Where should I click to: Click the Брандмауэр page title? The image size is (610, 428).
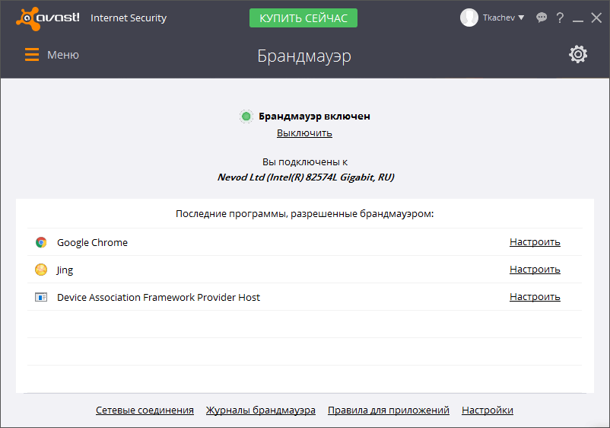304,56
